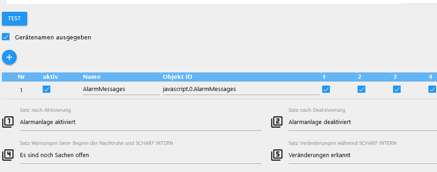Click the javascript.0.AlarmMessages object ID field

[x=241, y=89]
